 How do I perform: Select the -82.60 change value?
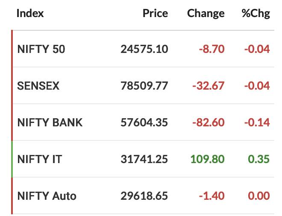(208, 123)
